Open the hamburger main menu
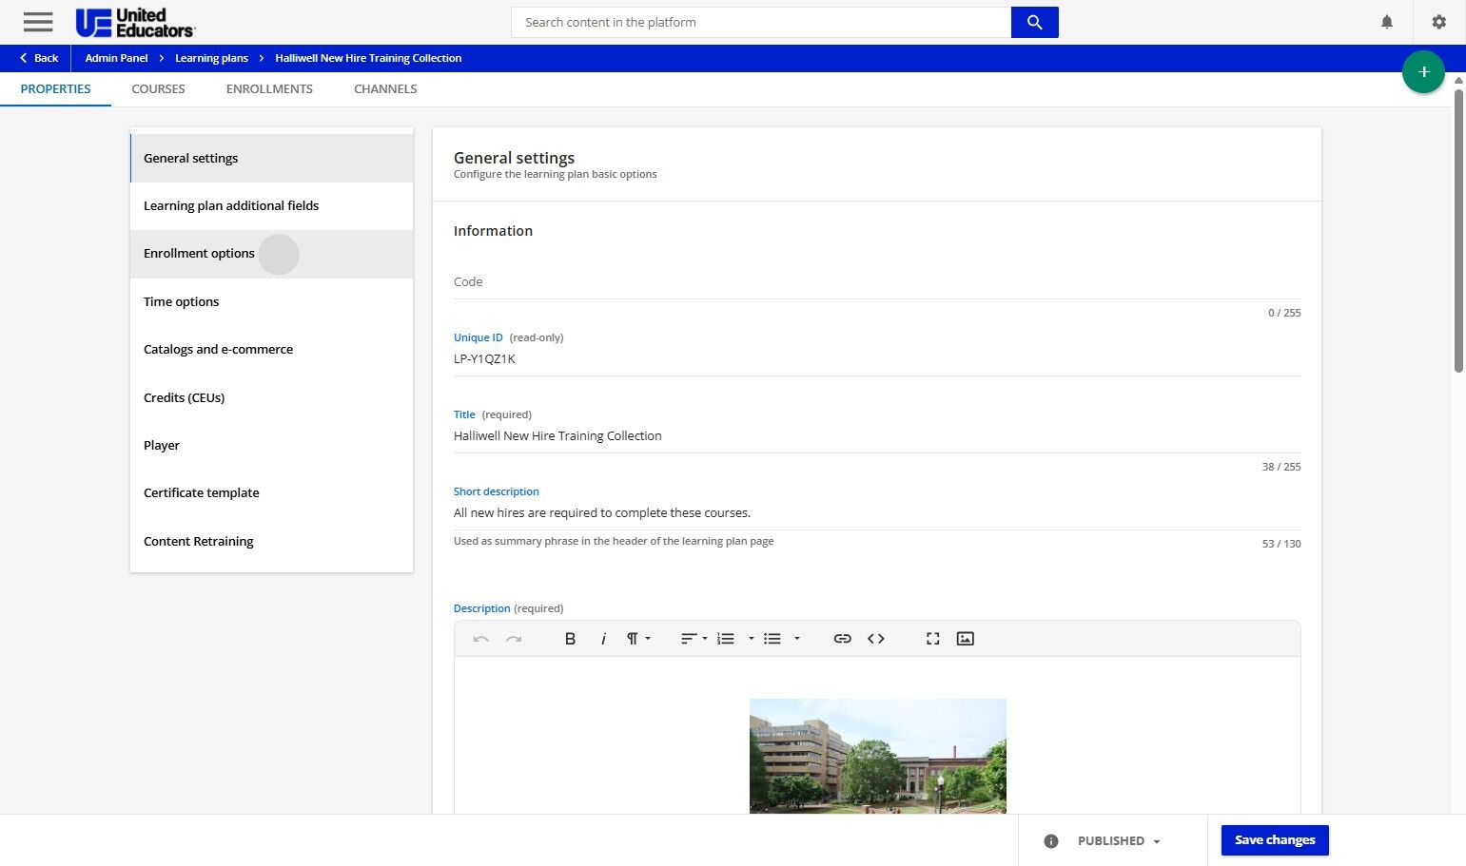The width and height of the screenshot is (1466, 866). [x=38, y=22]
